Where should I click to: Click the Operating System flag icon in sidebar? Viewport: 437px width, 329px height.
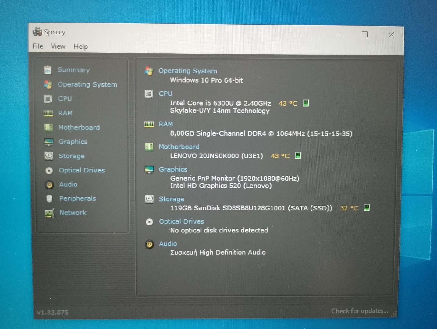click(x=48, y=84)
